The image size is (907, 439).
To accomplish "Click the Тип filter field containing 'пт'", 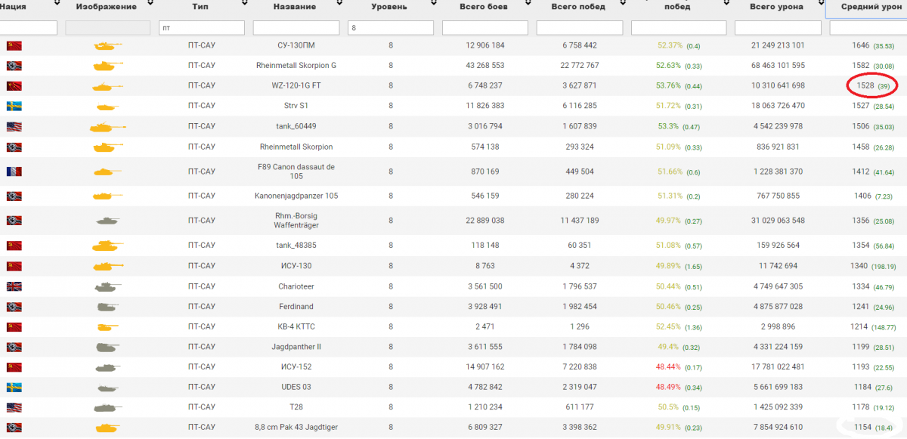I will [202, 28].
